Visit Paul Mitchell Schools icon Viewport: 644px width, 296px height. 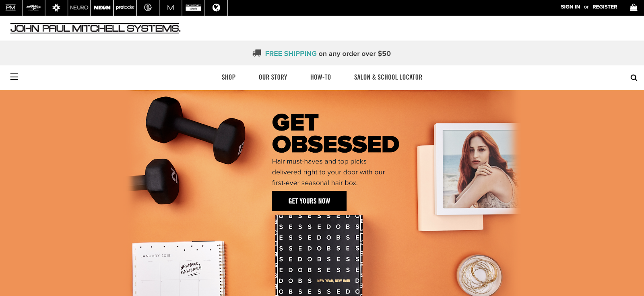[193, 8]
